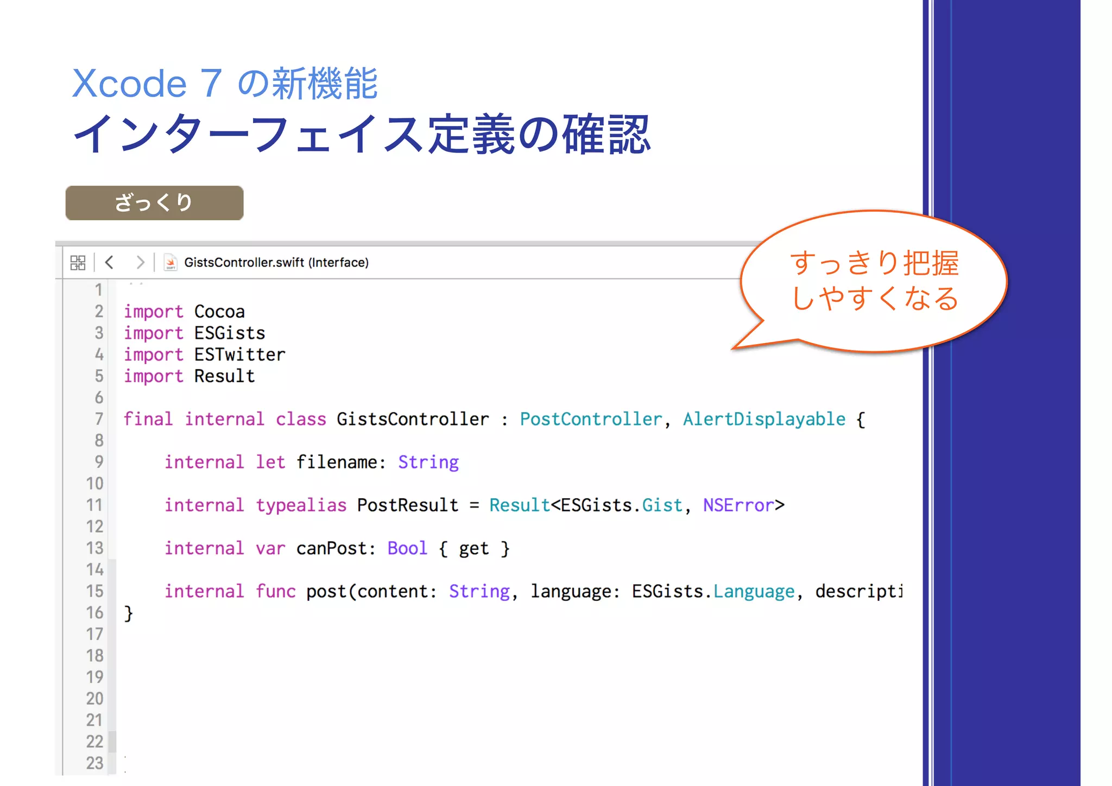1112x786 pixels.
Task: Click the Gist type in ESGists.Gist
Action: [662, 505]
